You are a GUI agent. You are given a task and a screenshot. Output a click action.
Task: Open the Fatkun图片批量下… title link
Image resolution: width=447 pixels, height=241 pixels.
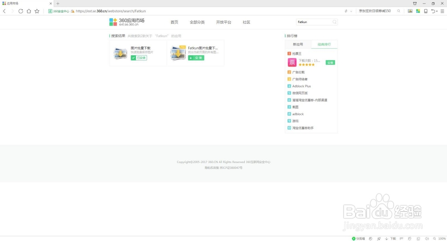(x=202, y=48)
